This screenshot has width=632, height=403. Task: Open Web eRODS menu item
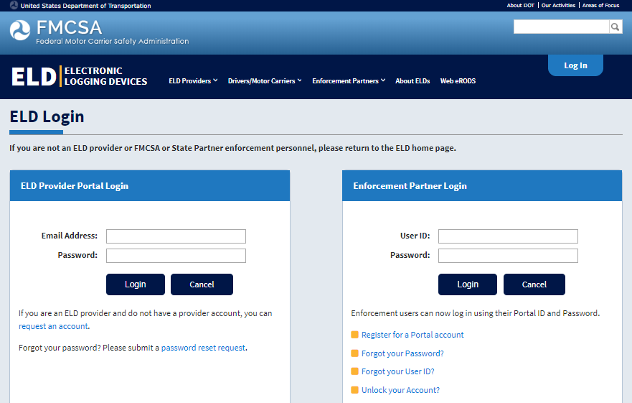click(x=458, y=81)
